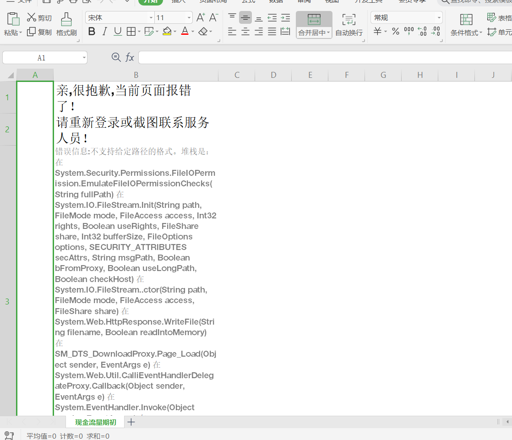Align text left
Screen dimensions: 512x440
[232, 31]
